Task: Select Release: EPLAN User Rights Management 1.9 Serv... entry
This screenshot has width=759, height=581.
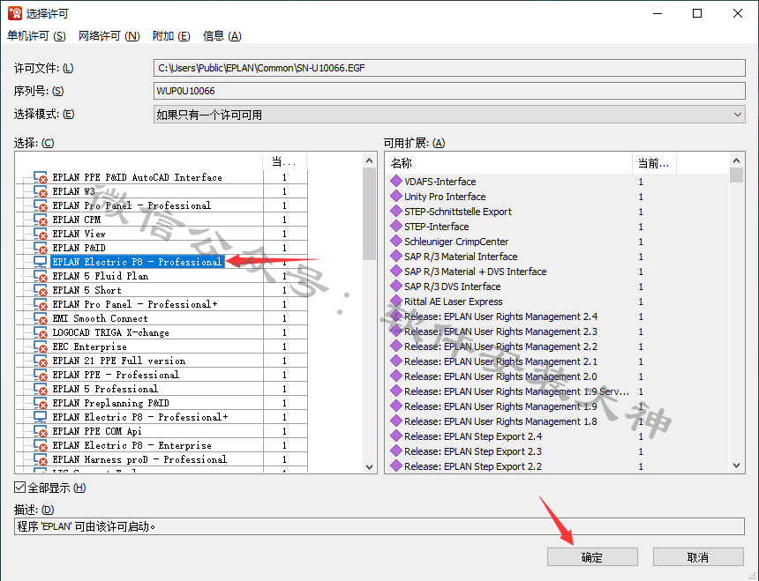Action: [x=516, y=391]
